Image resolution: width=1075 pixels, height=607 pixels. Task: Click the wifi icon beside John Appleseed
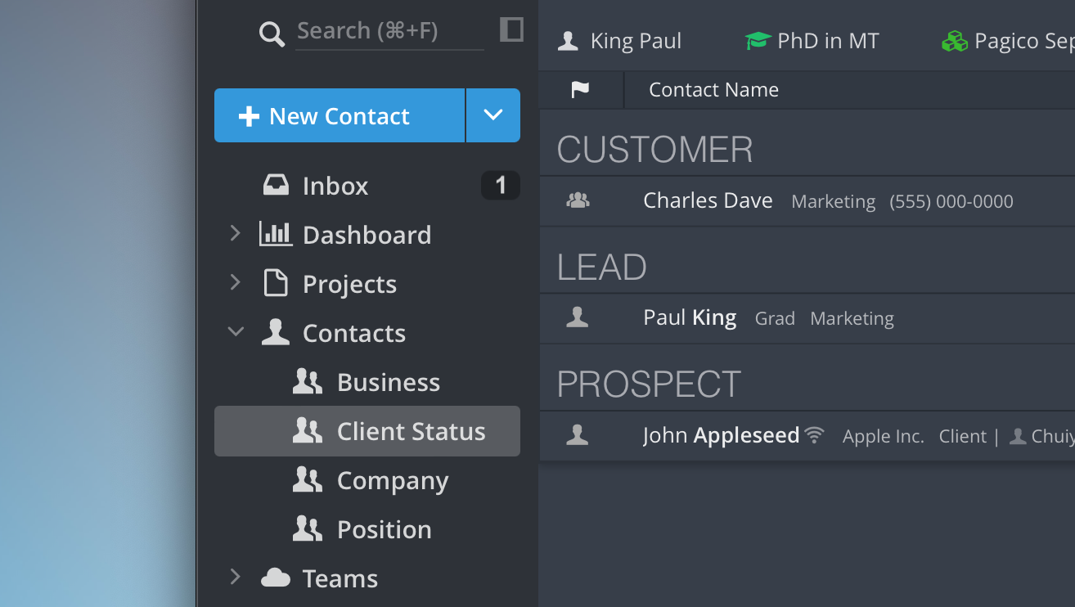coord(814,435)
